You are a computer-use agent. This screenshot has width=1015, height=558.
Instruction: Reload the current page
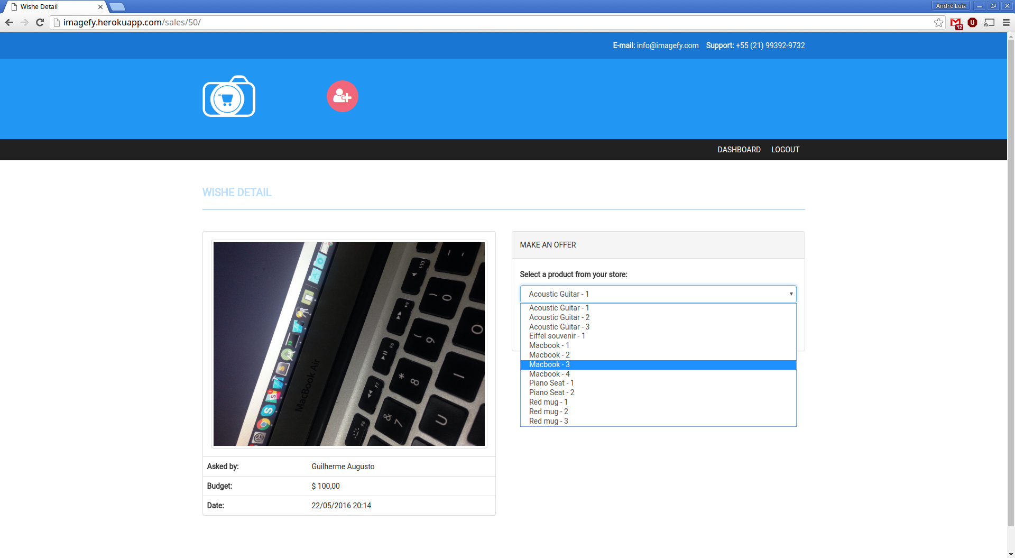(40, 22)
